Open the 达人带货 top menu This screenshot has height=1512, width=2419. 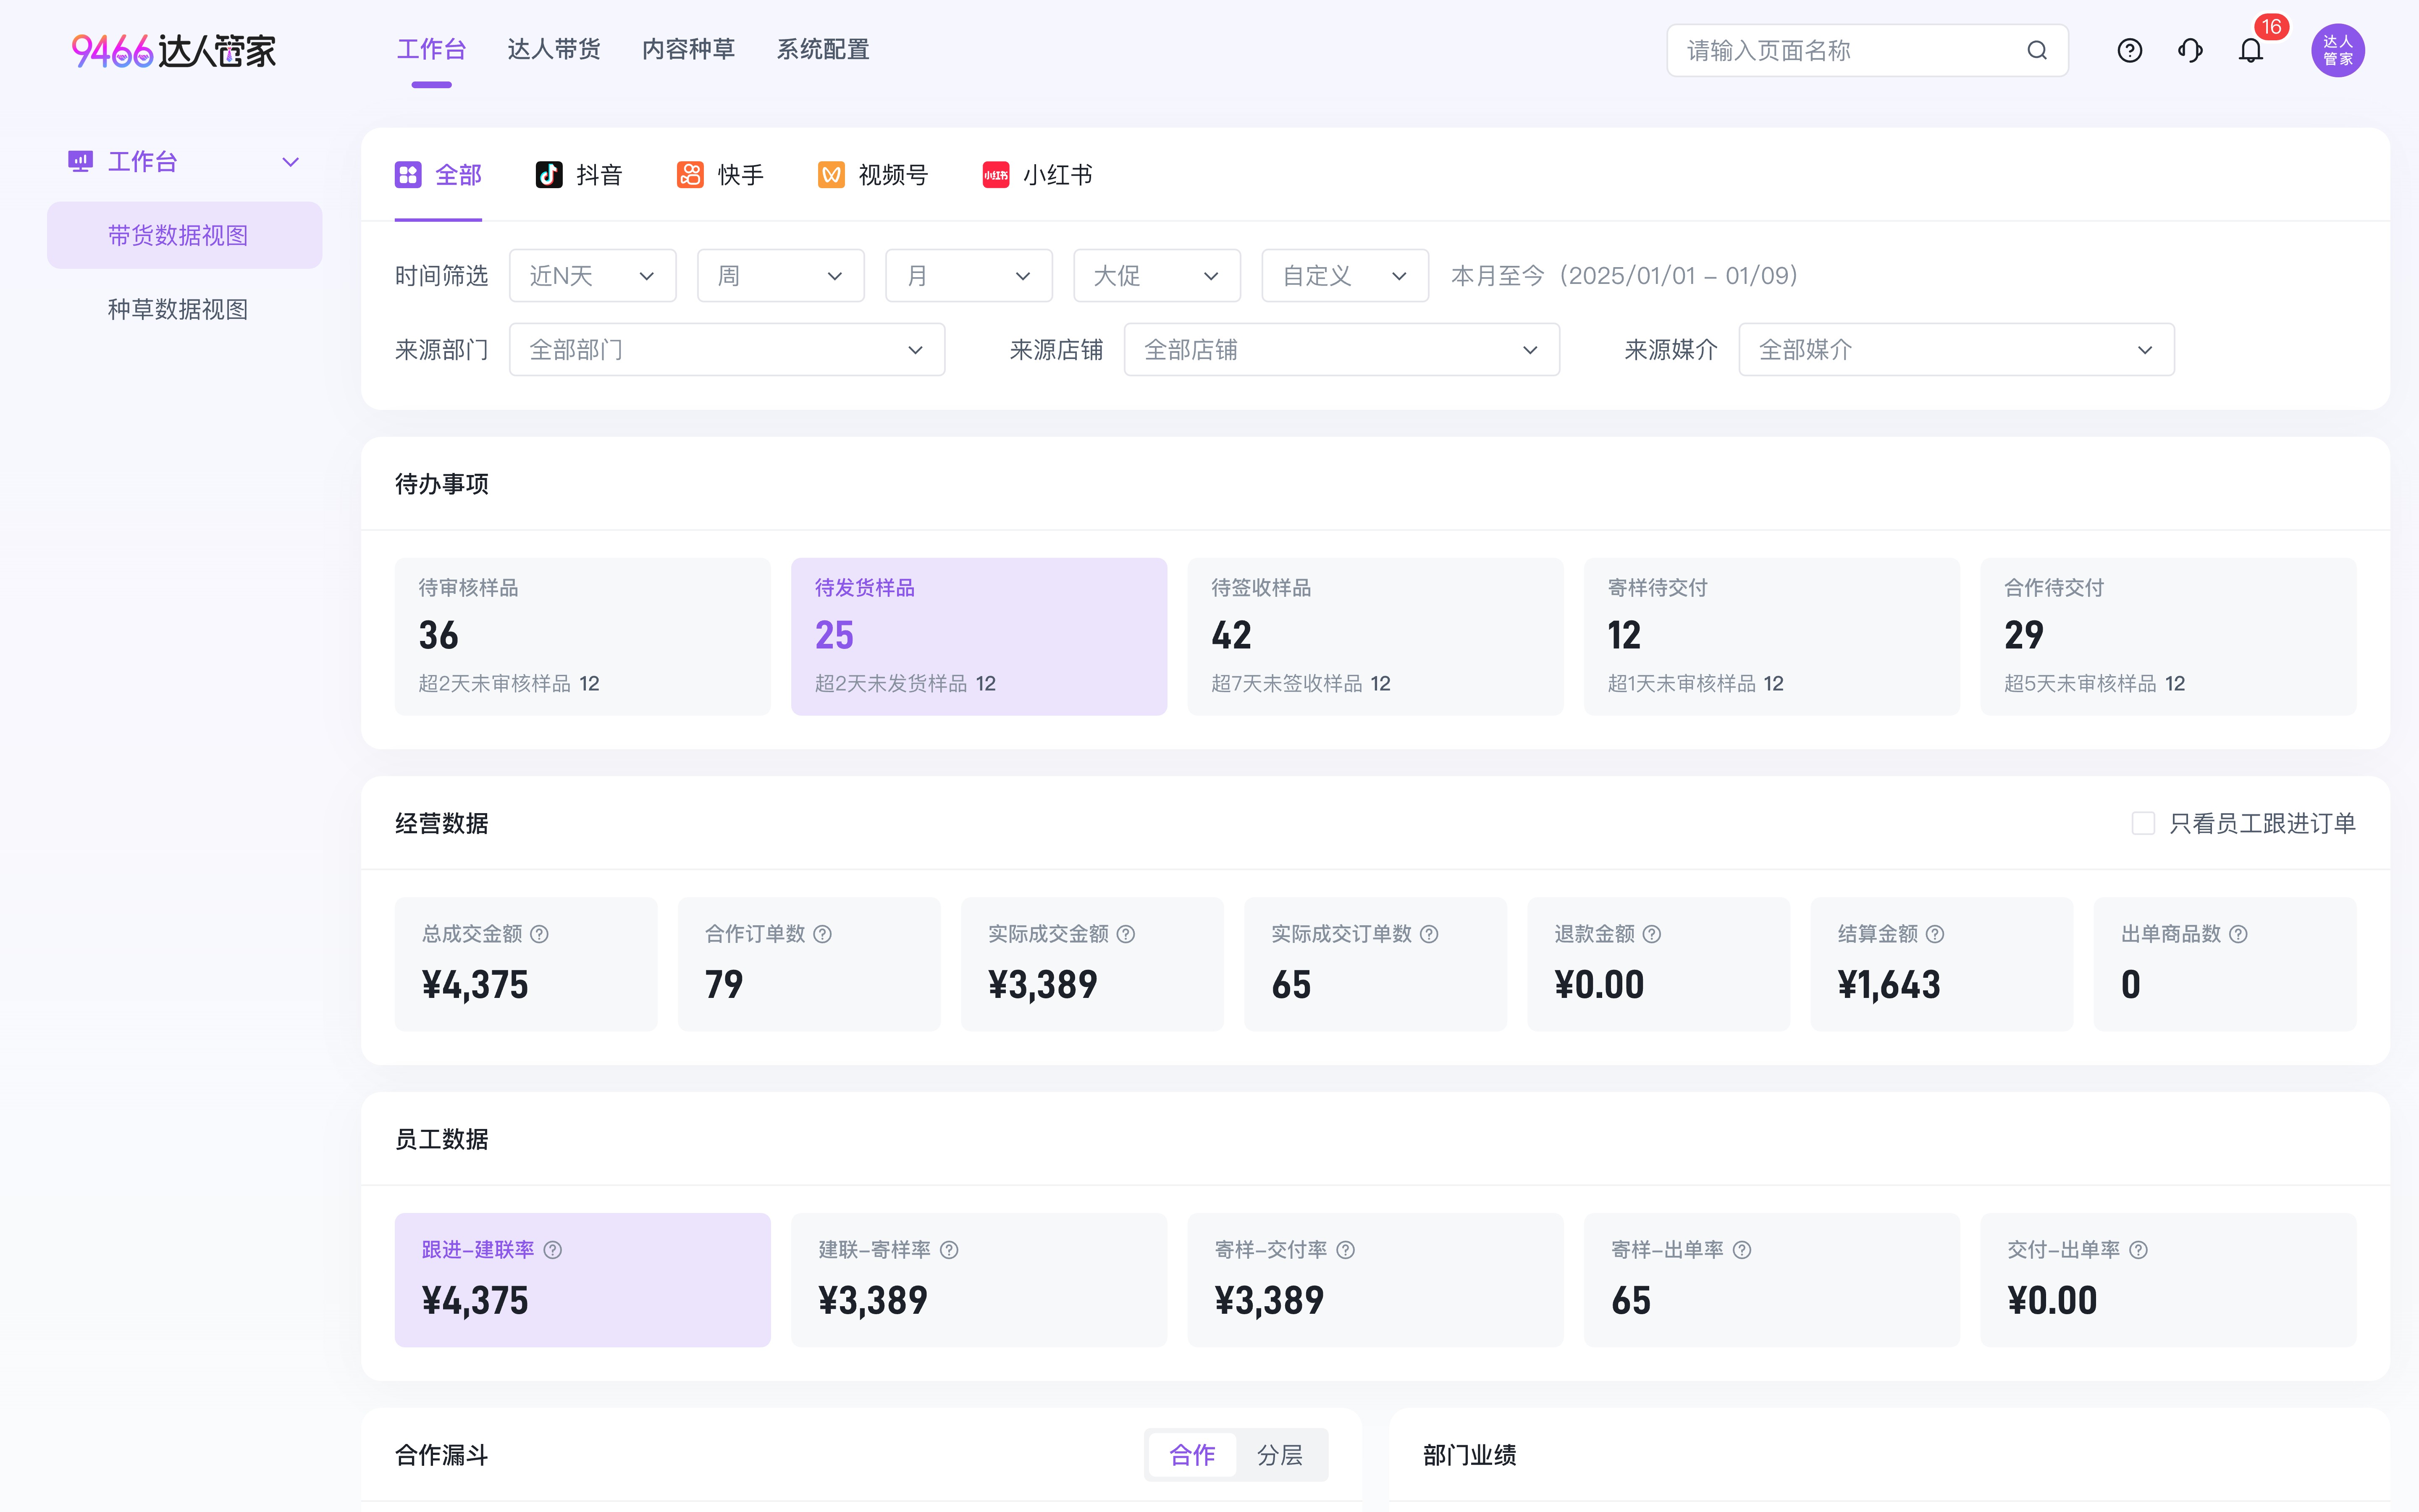(554, 50)
